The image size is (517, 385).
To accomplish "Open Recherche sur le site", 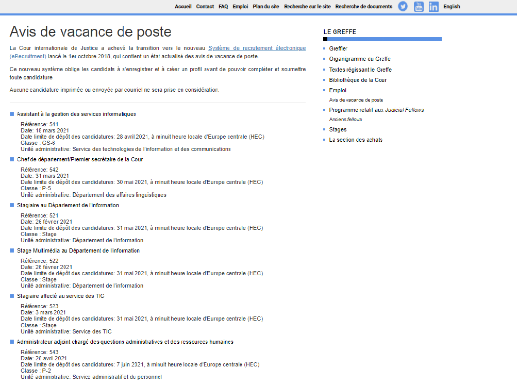I will pyautogui.click(x=307, y=6).
